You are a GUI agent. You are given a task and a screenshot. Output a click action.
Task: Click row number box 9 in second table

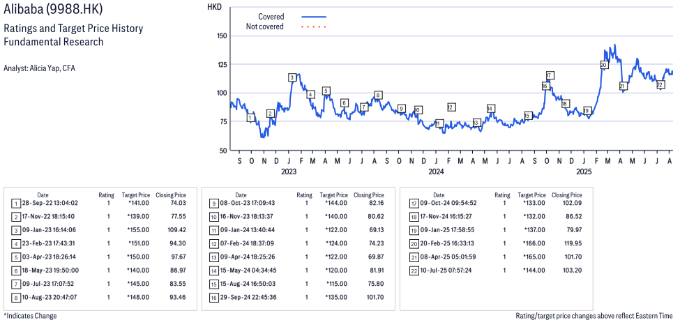click(x=214, y=203)
